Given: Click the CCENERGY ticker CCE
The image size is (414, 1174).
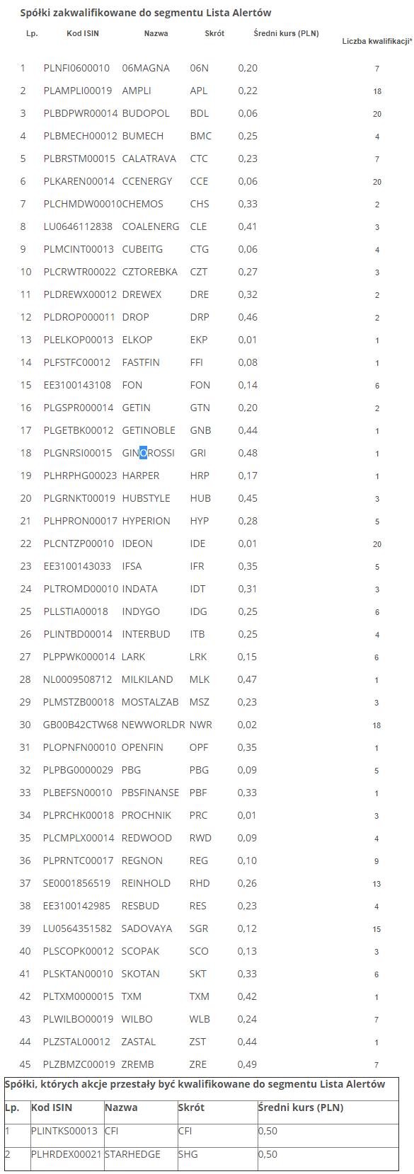Looking at the screenshot, I should point(199,181).
